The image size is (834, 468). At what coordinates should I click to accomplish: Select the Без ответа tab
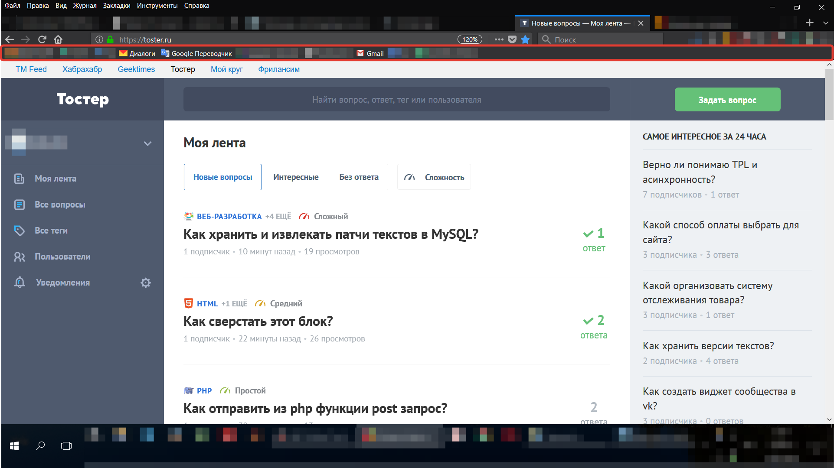[359, 177]
